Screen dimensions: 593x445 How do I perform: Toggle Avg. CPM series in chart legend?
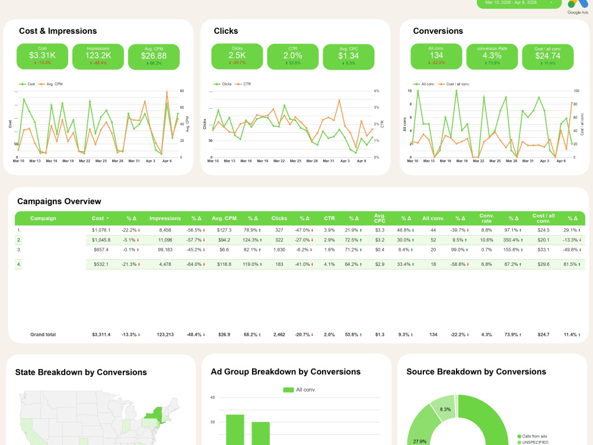coord(50,84)
